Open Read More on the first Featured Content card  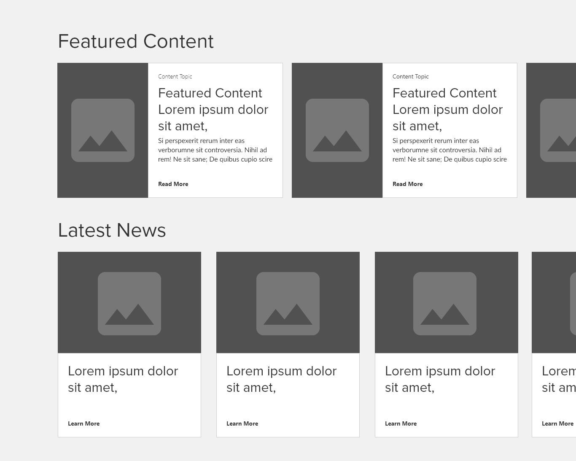173,184
